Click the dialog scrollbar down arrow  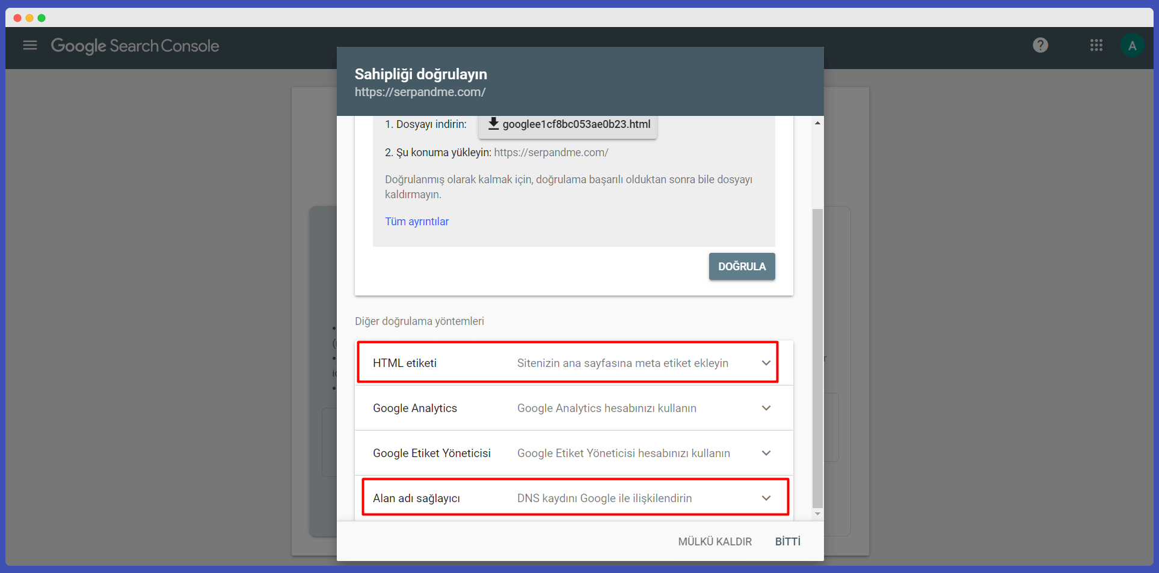817,514
